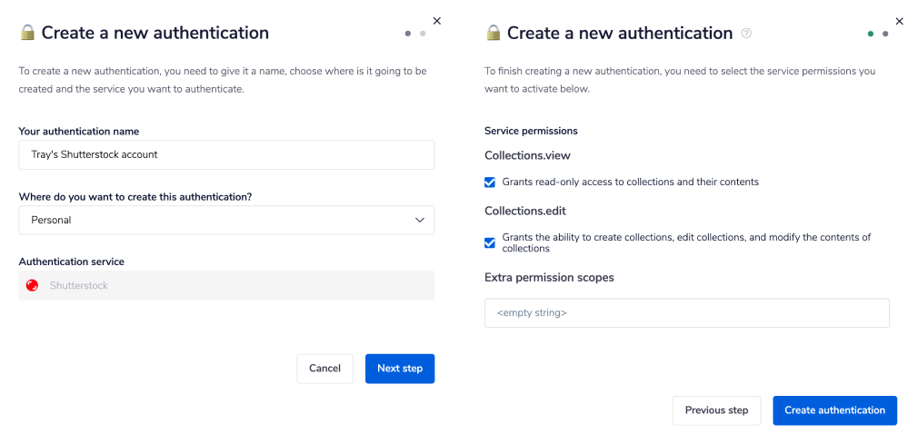This screenshot has height=444, width=918.
Task: Click the second step dot in the right dialog
Action: (885, 34)
